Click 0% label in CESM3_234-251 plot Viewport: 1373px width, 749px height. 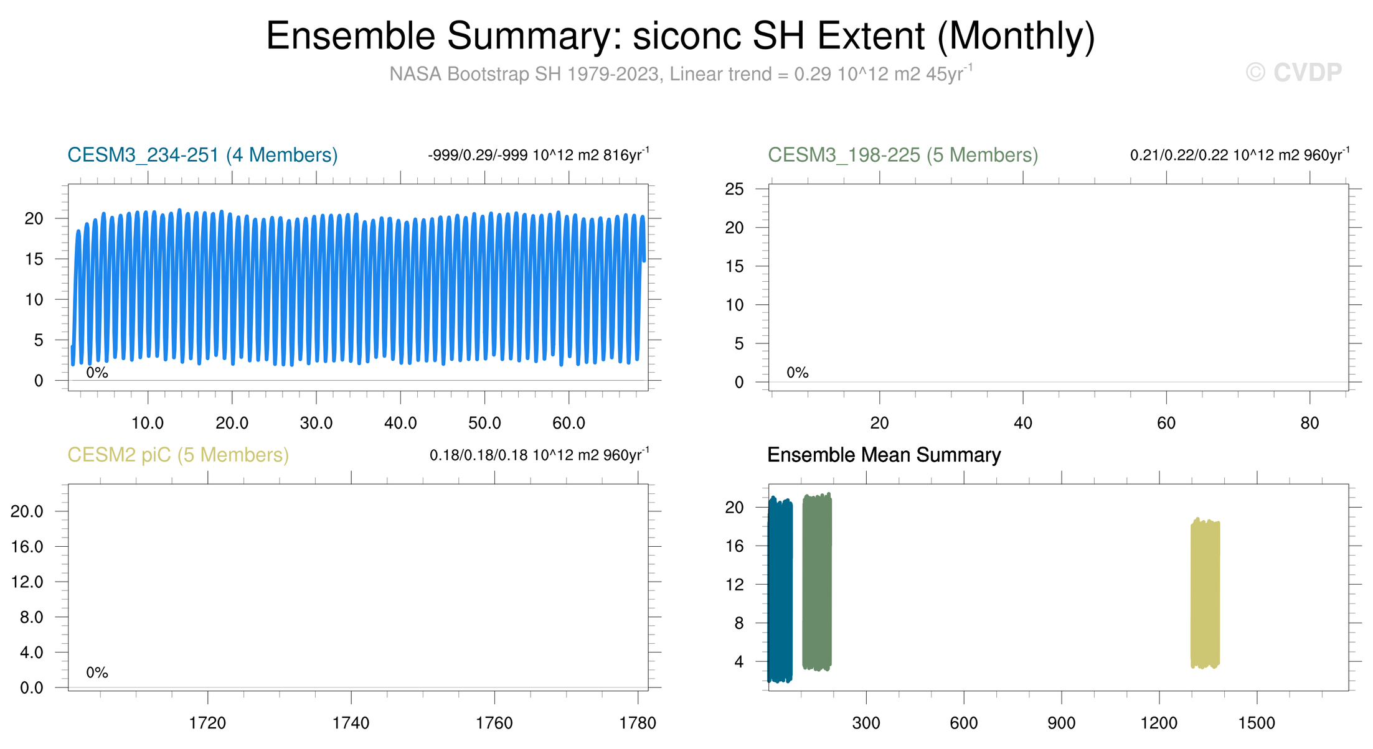[97, 373]
